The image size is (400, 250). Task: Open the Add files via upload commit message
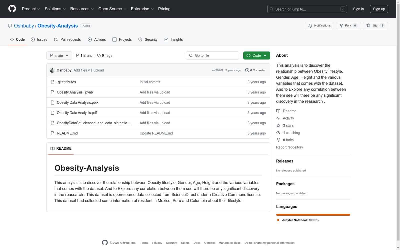[x=89, y=70]
